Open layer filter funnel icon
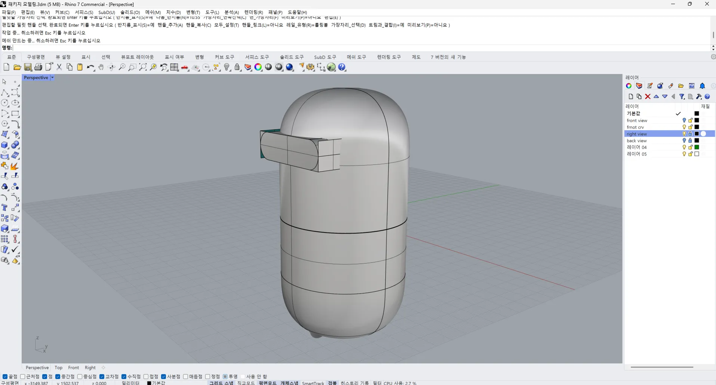 682,96
